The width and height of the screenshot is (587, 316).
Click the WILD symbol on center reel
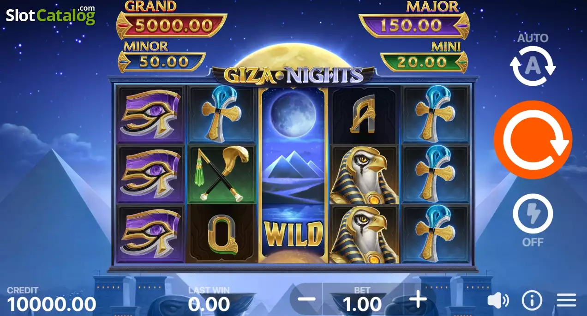click(293, 234)
